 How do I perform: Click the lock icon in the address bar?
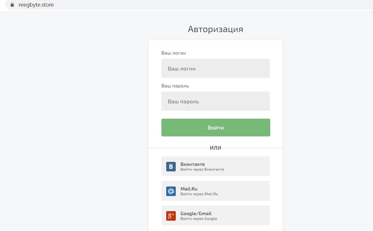pyautogui.click(x=12, y=5)
